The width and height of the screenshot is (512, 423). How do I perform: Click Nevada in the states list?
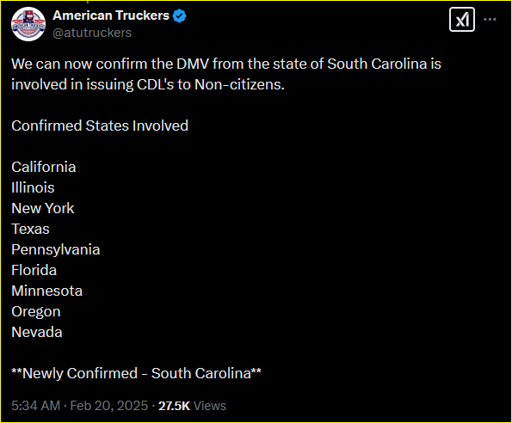click(37, 332)
